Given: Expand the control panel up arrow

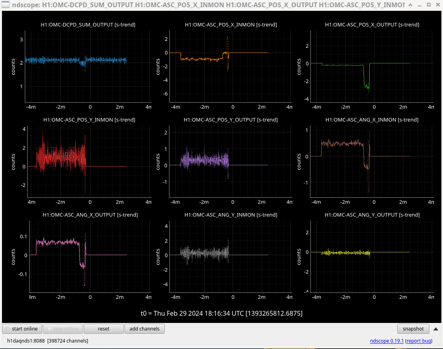Looking at the screenshot, I should coord(436,329).
